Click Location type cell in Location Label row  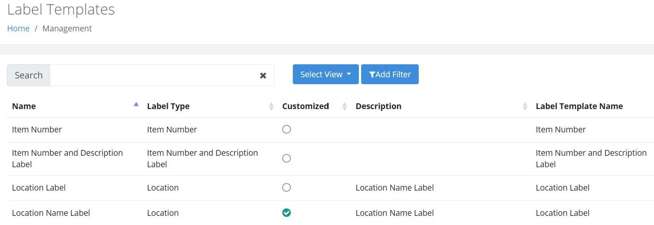coord(163,188)
